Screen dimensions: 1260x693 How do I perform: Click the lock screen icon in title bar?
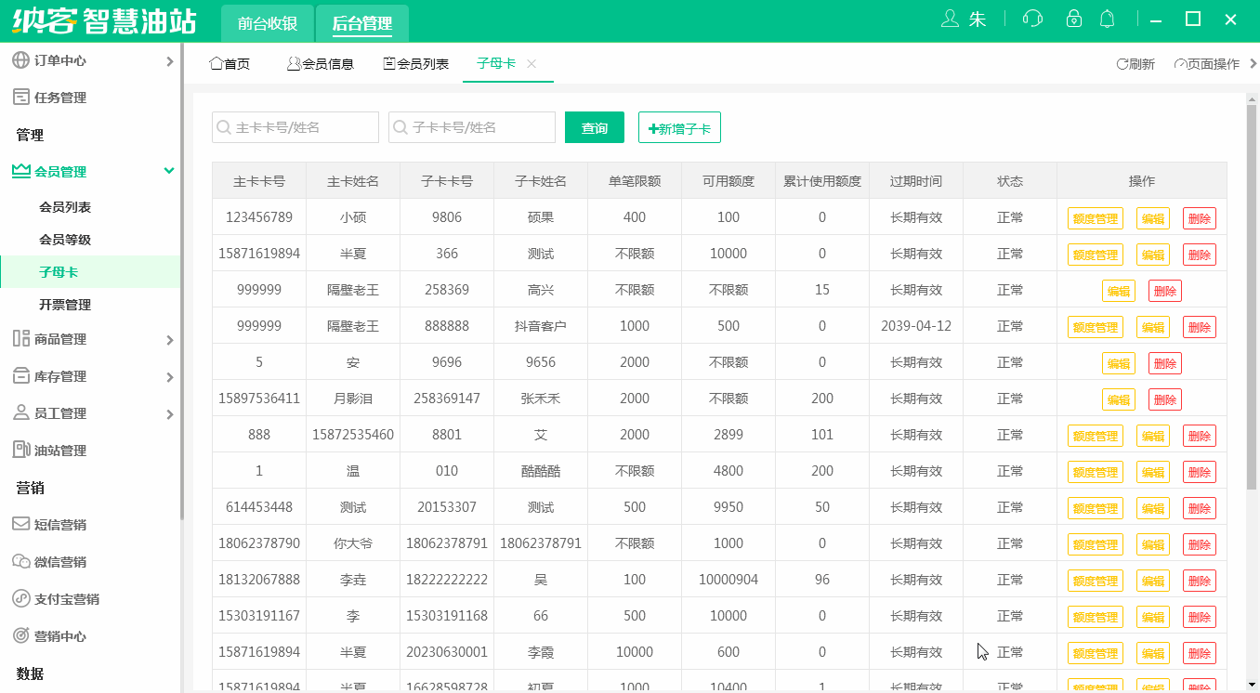[x=1074, y=18]
